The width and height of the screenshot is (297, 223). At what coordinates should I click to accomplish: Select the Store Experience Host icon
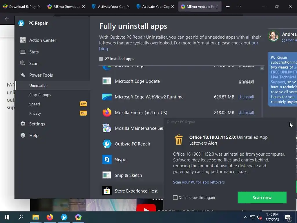click(x=107, y=191)
